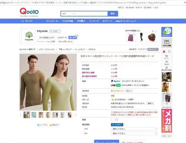Click the sidebar カート cart icon
This screenshot has height=143, width=186.
coord(167,57)
